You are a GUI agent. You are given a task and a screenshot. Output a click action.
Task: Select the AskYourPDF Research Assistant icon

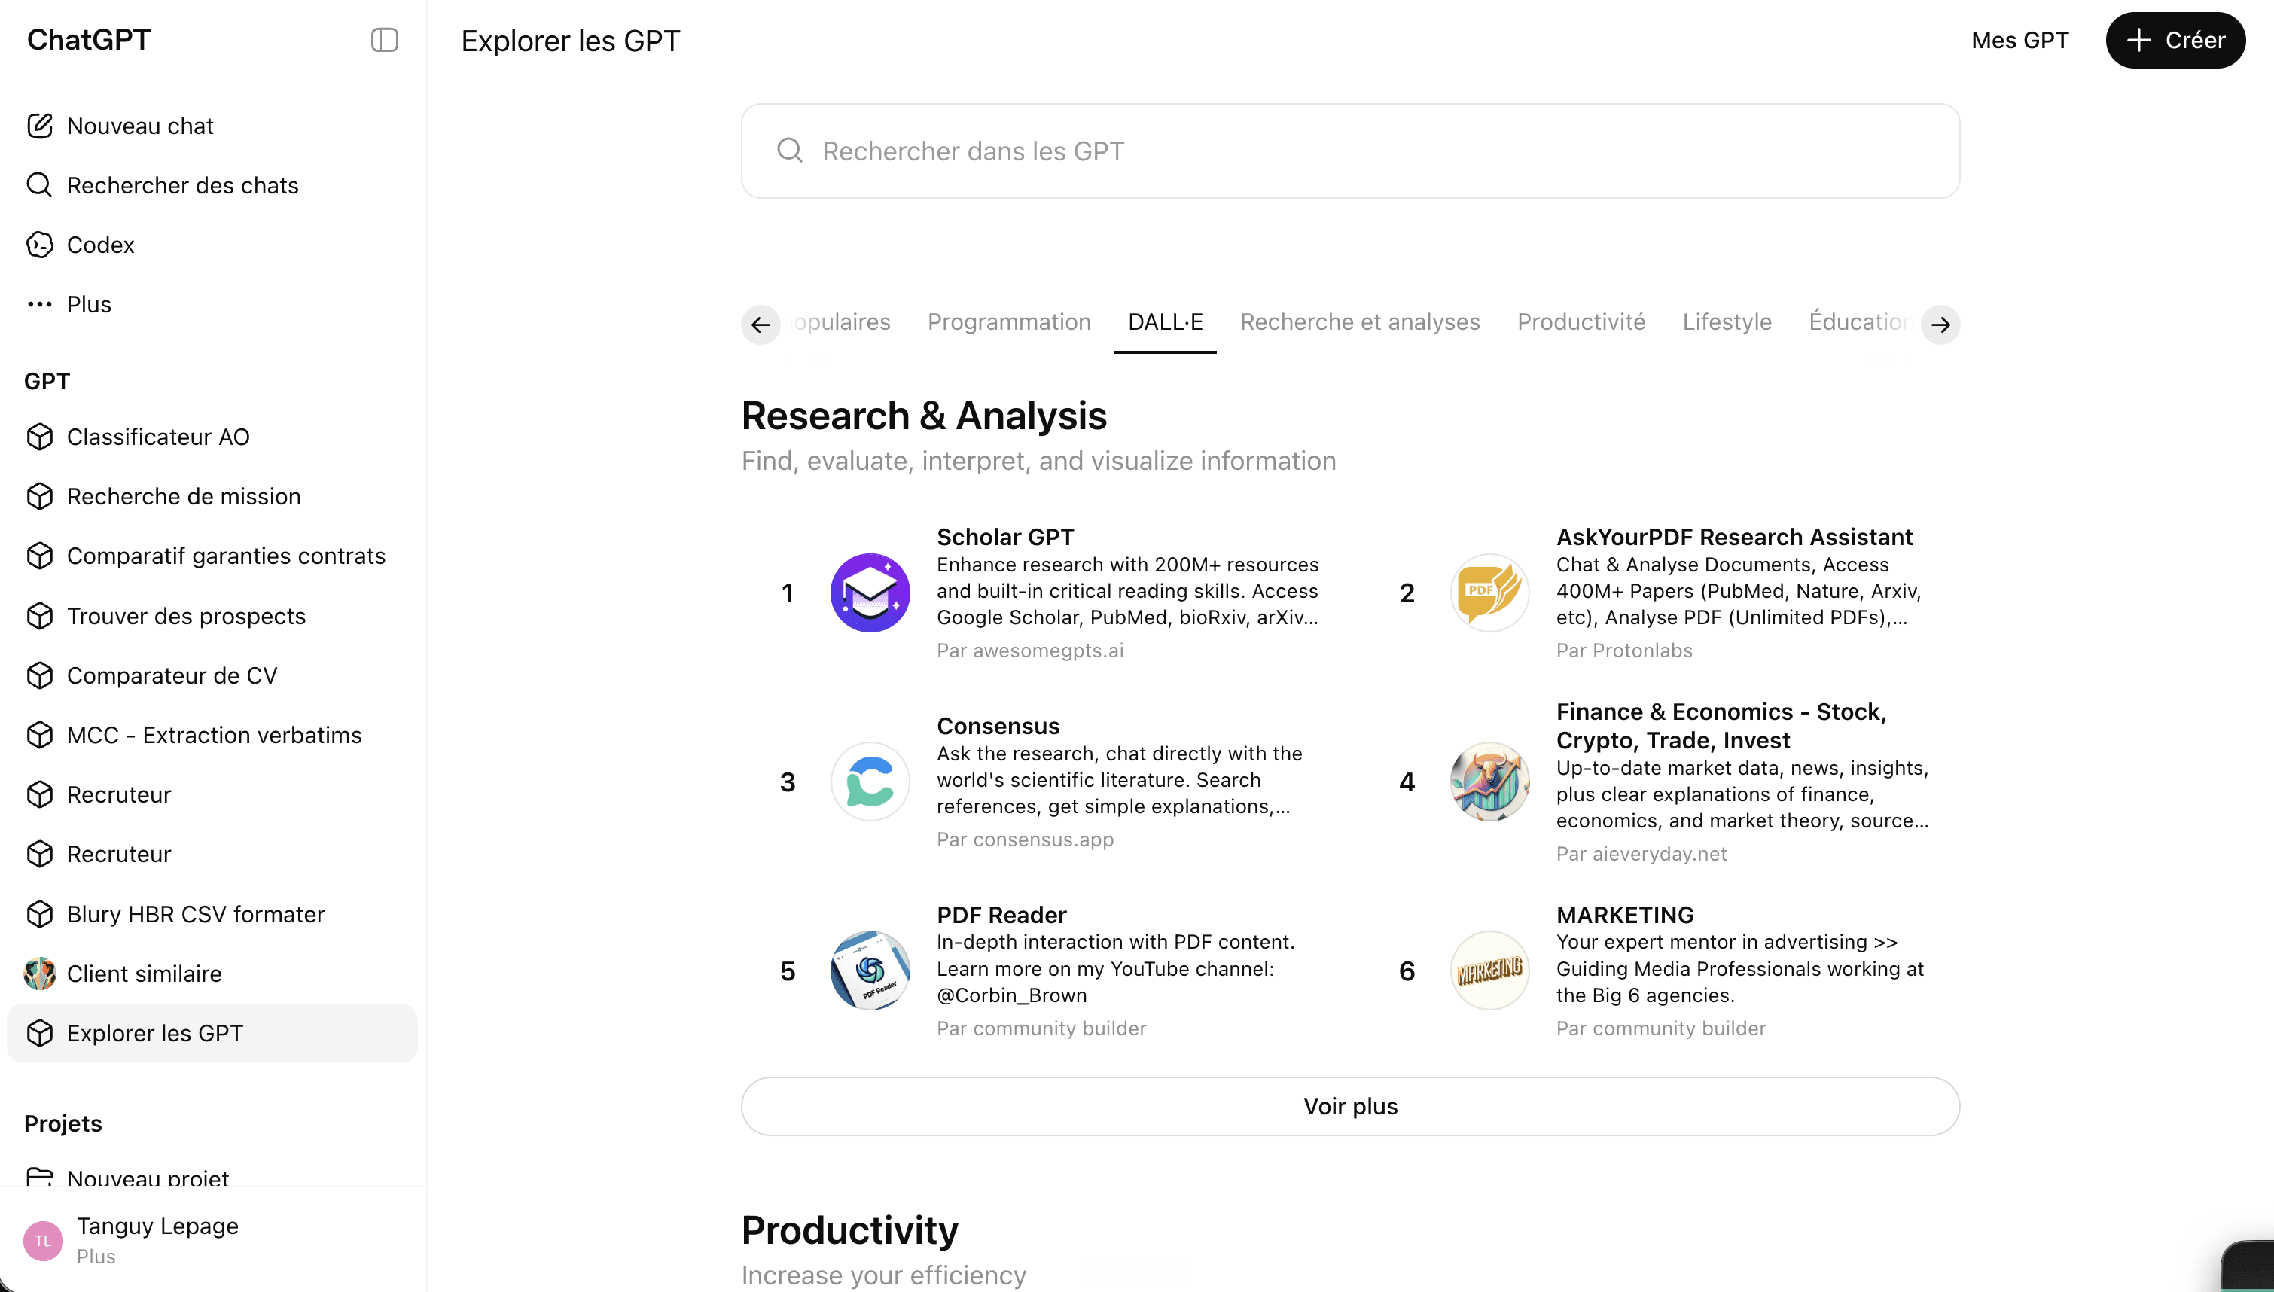pyautogui.click(x=1489, y=593)
